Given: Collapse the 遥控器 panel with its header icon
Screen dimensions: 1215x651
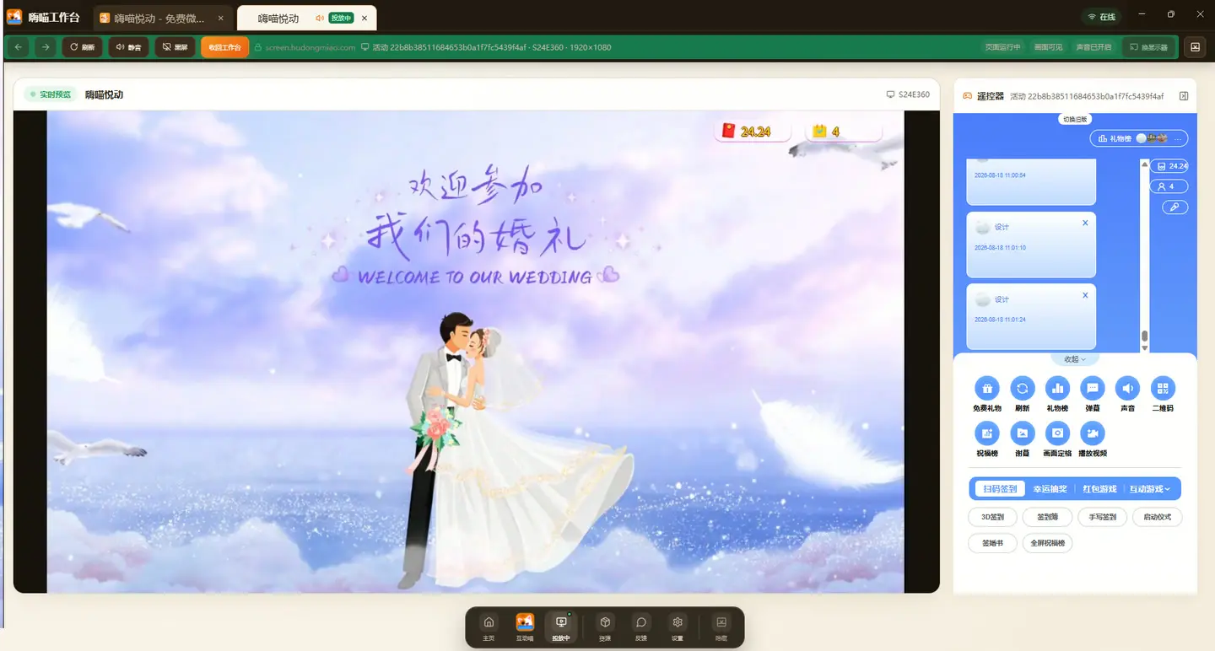Looking at the screenshot, I should [1184, 96].
